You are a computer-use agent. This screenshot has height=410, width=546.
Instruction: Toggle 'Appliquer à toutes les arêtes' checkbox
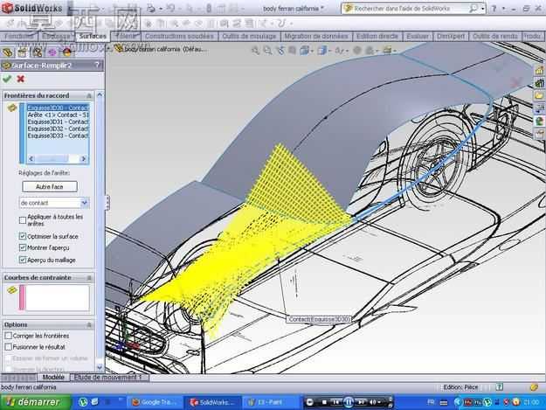(x=23, y=220)
